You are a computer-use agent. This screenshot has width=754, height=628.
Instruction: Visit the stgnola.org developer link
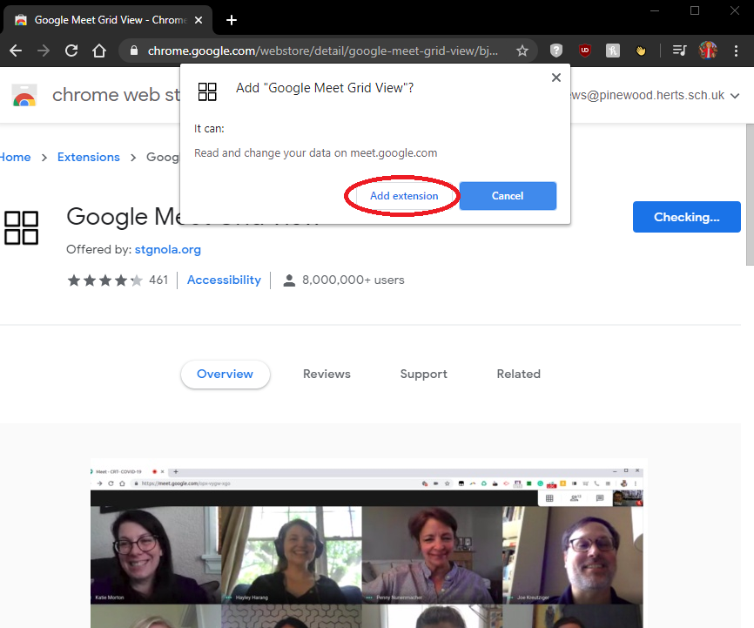tap(168, 249)
